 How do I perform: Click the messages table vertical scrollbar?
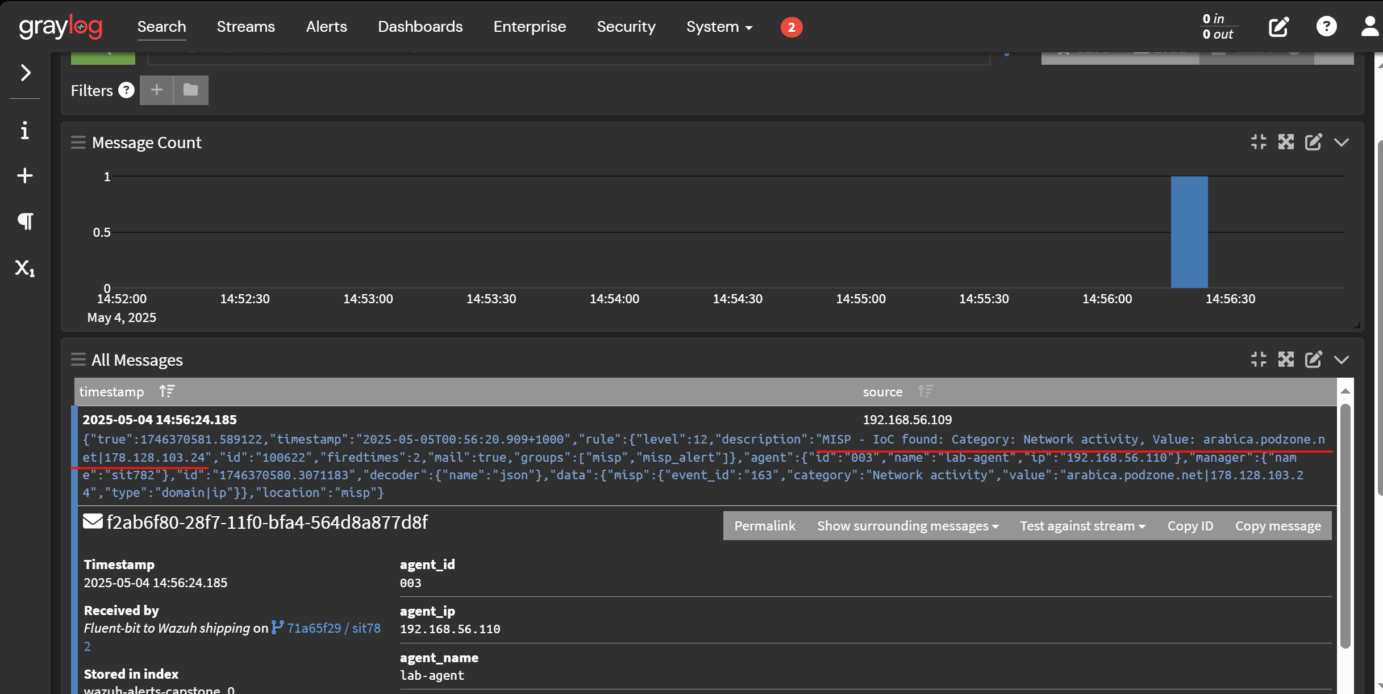tap(1345, 525)
